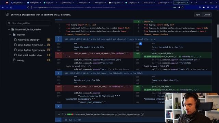Image resolution: width=219 pixels, height=123 pixels.
Task: Expand hidden lines above write_tcl_import_fem_file hunk
Action: click(x=59, y=73)
